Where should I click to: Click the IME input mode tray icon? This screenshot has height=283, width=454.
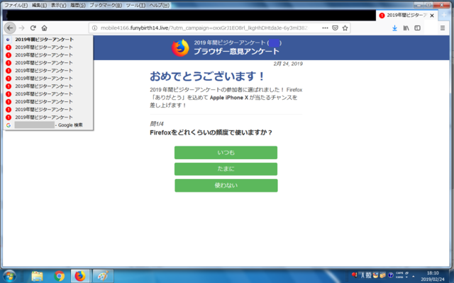[x=362, y=275]
